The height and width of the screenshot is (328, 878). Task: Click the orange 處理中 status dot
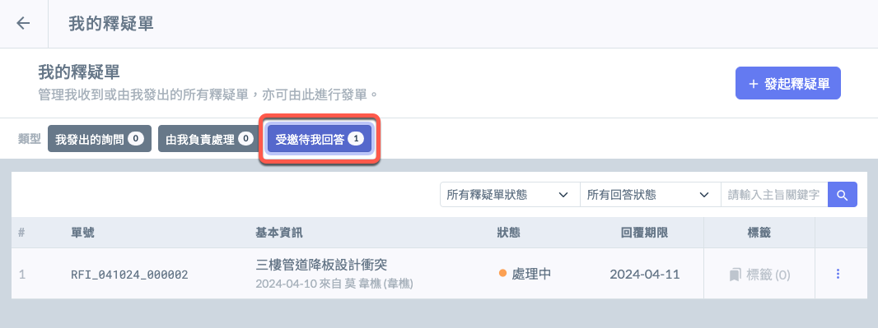click(x=502, y=273)
